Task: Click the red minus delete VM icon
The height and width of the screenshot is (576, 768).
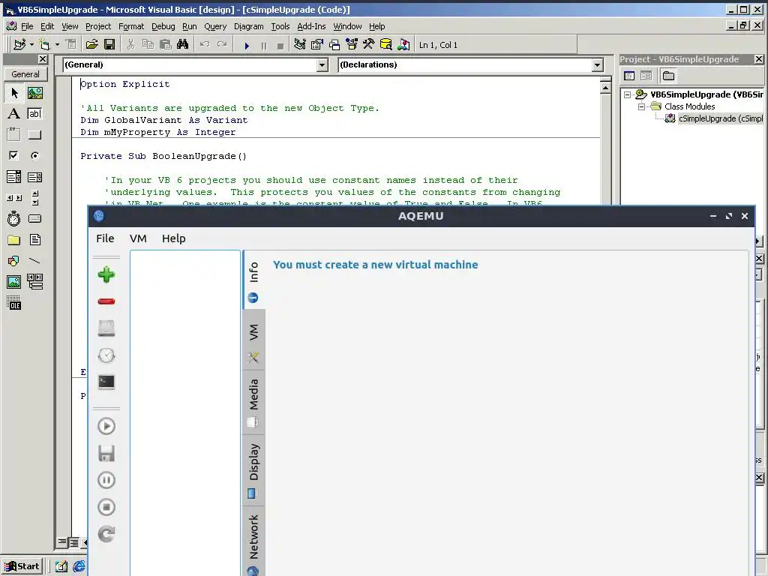Action: [106, 301]
